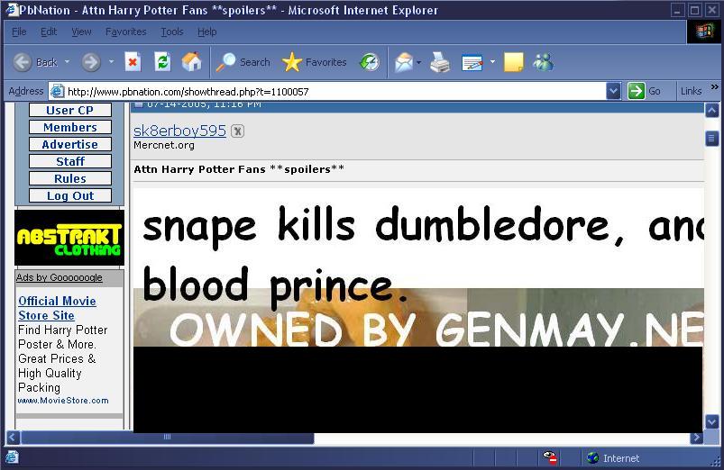Viewport: 724px width, 470px height.
Task: Open the History clock icon
Action: [x=370, y=62]
